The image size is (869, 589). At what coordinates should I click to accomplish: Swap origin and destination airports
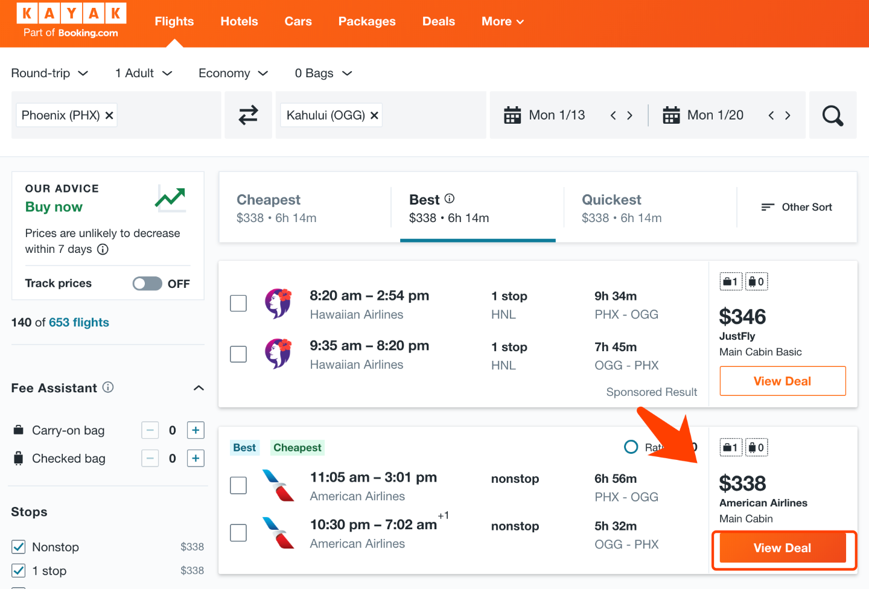(x=248, y=115)
